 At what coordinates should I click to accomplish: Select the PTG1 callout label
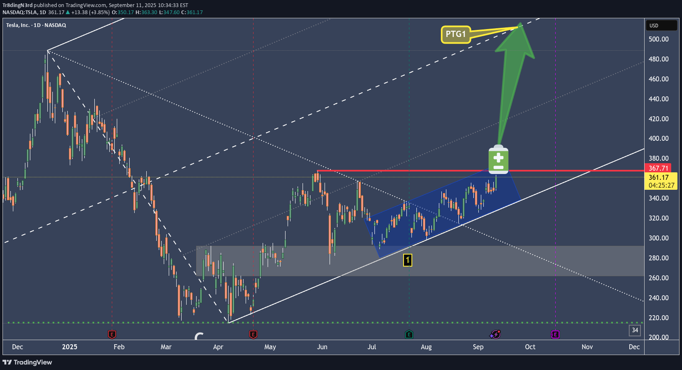click(455, 34)
